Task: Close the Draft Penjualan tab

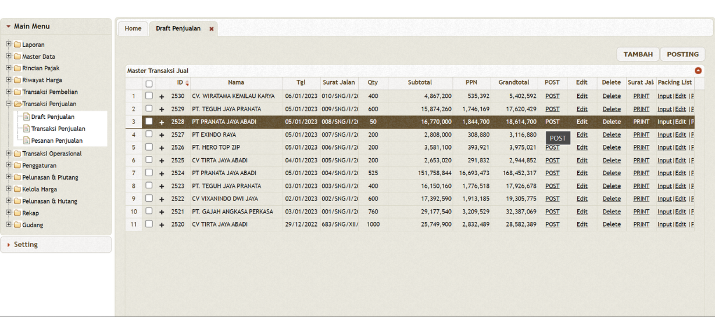Action: (212, 29)
